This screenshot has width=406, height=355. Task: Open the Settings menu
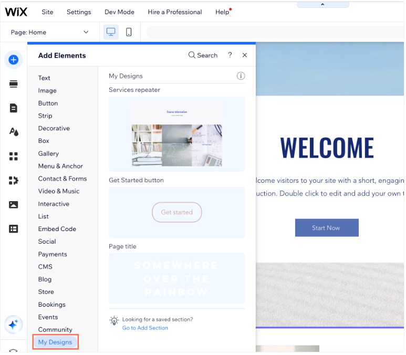79,12
